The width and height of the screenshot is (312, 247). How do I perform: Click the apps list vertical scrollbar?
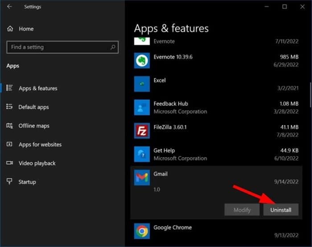[310, 95]
